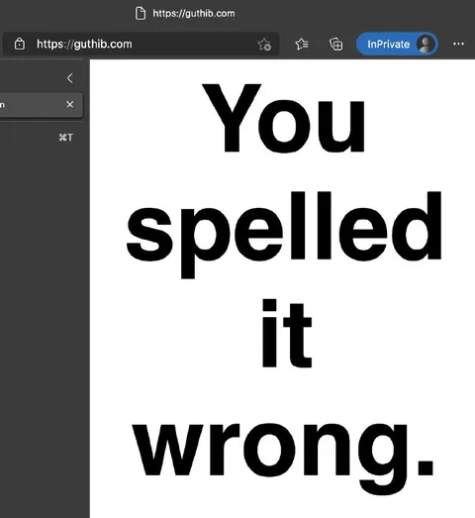475x518 pixels.
Task: Add this page to favorites star icon
Action: [x=264, y=45]
